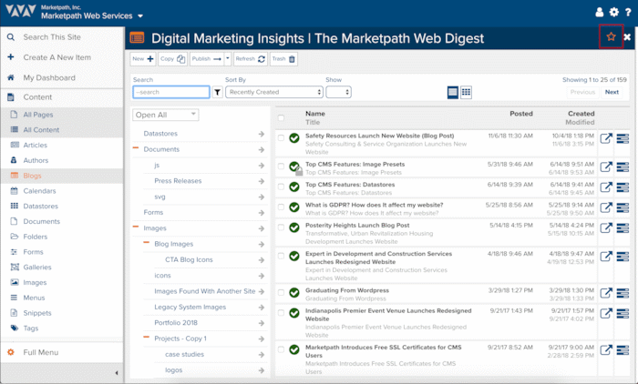
Task: Open Portfolio 2018 folder arrow
Action: coord(262,323)
